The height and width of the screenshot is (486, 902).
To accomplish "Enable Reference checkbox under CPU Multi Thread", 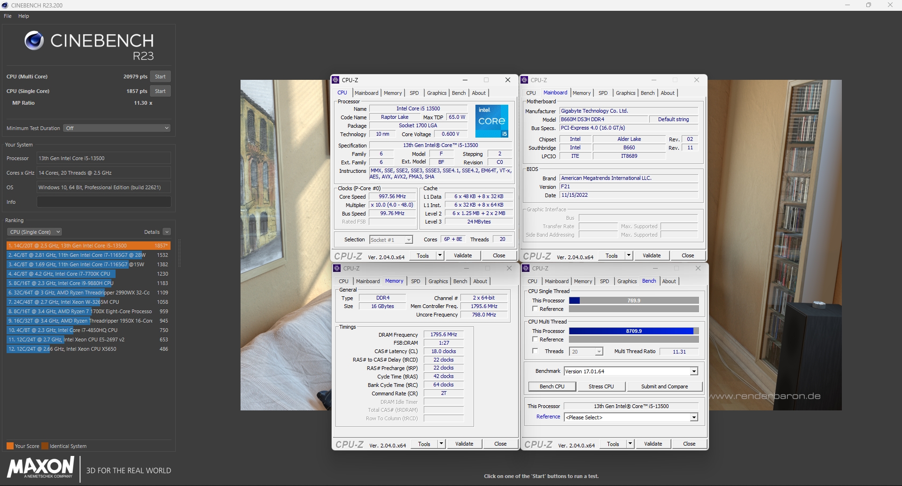I will 535,339.
